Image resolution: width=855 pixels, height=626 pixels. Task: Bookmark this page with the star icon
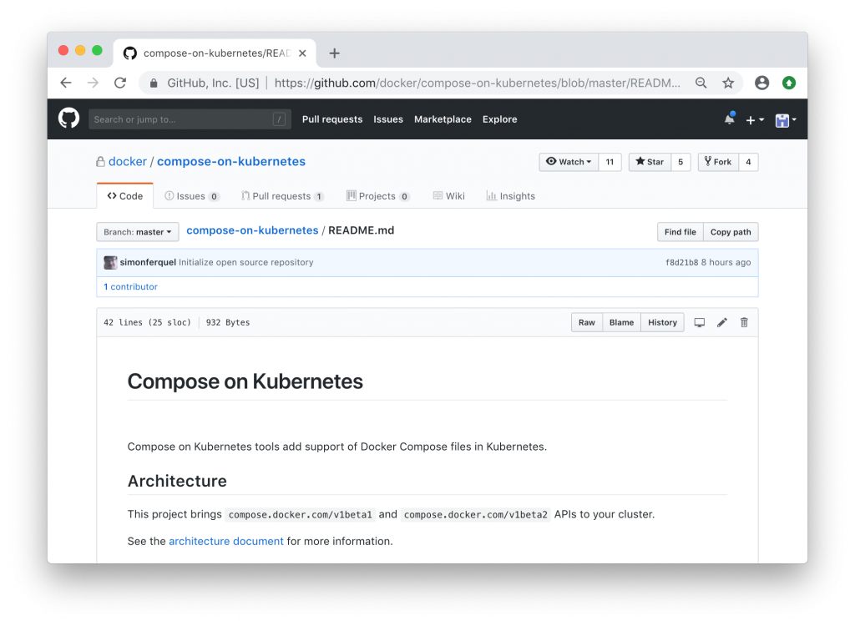pos(728,83)
